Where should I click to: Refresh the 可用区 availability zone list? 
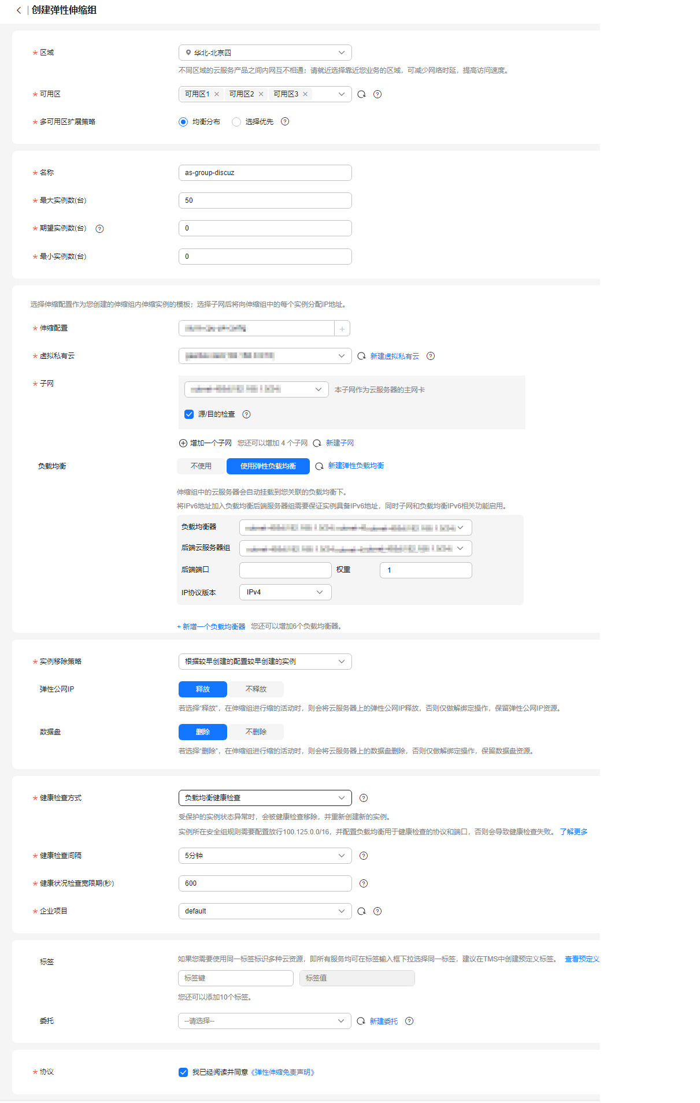(x=361, y=94)
